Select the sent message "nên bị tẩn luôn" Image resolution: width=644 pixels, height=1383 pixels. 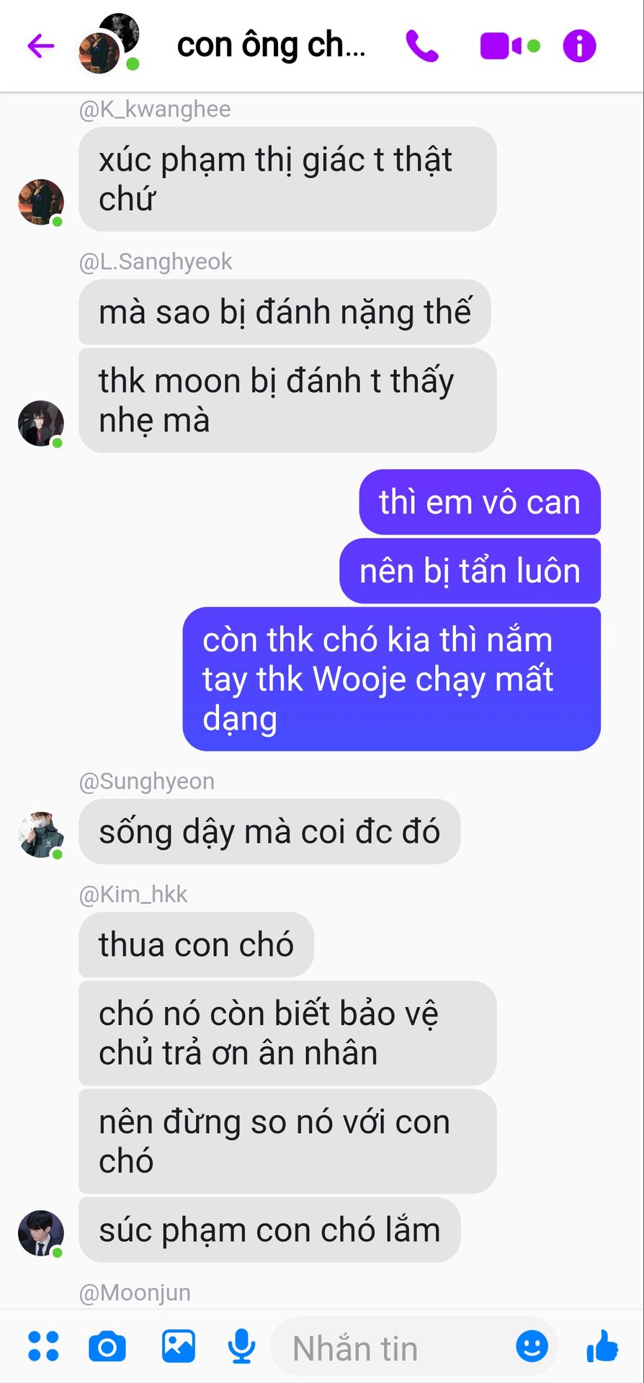click(470, 570)
